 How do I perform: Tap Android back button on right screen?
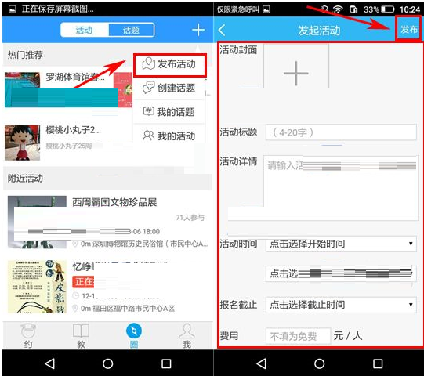[262, 363]
